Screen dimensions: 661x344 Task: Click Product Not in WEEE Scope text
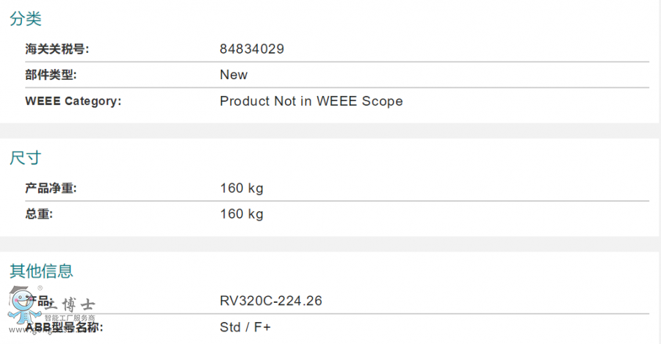click(x=311, y=101)
